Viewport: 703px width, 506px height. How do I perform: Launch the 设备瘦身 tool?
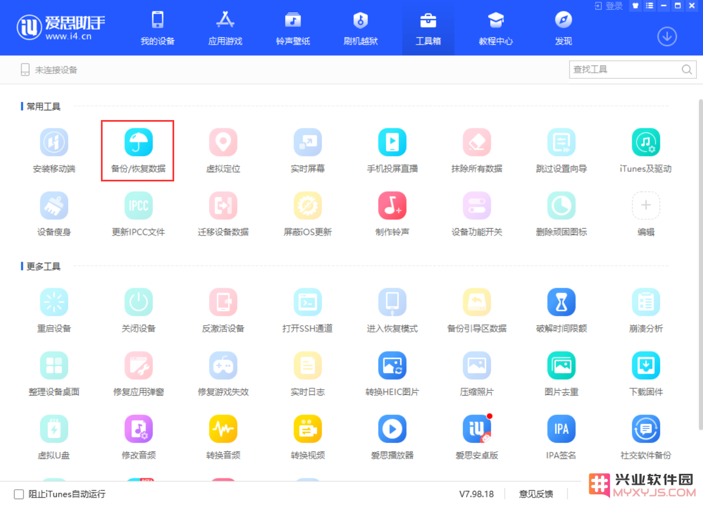click(x=54, y=214)
